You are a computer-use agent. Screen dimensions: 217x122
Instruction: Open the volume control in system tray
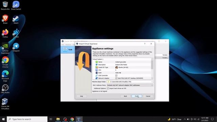coord(195,119)
